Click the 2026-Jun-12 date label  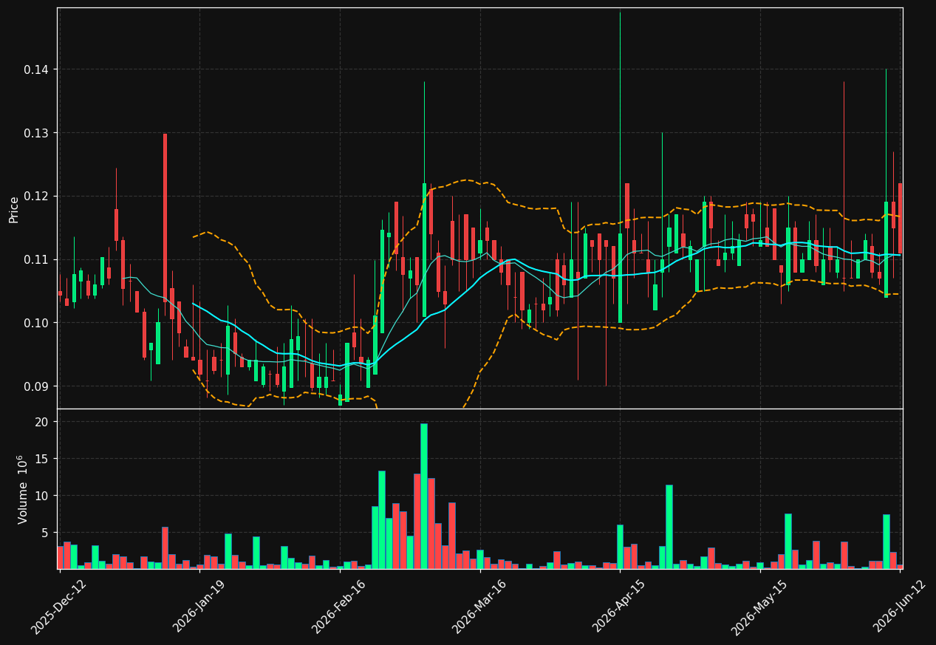point(900,606)
